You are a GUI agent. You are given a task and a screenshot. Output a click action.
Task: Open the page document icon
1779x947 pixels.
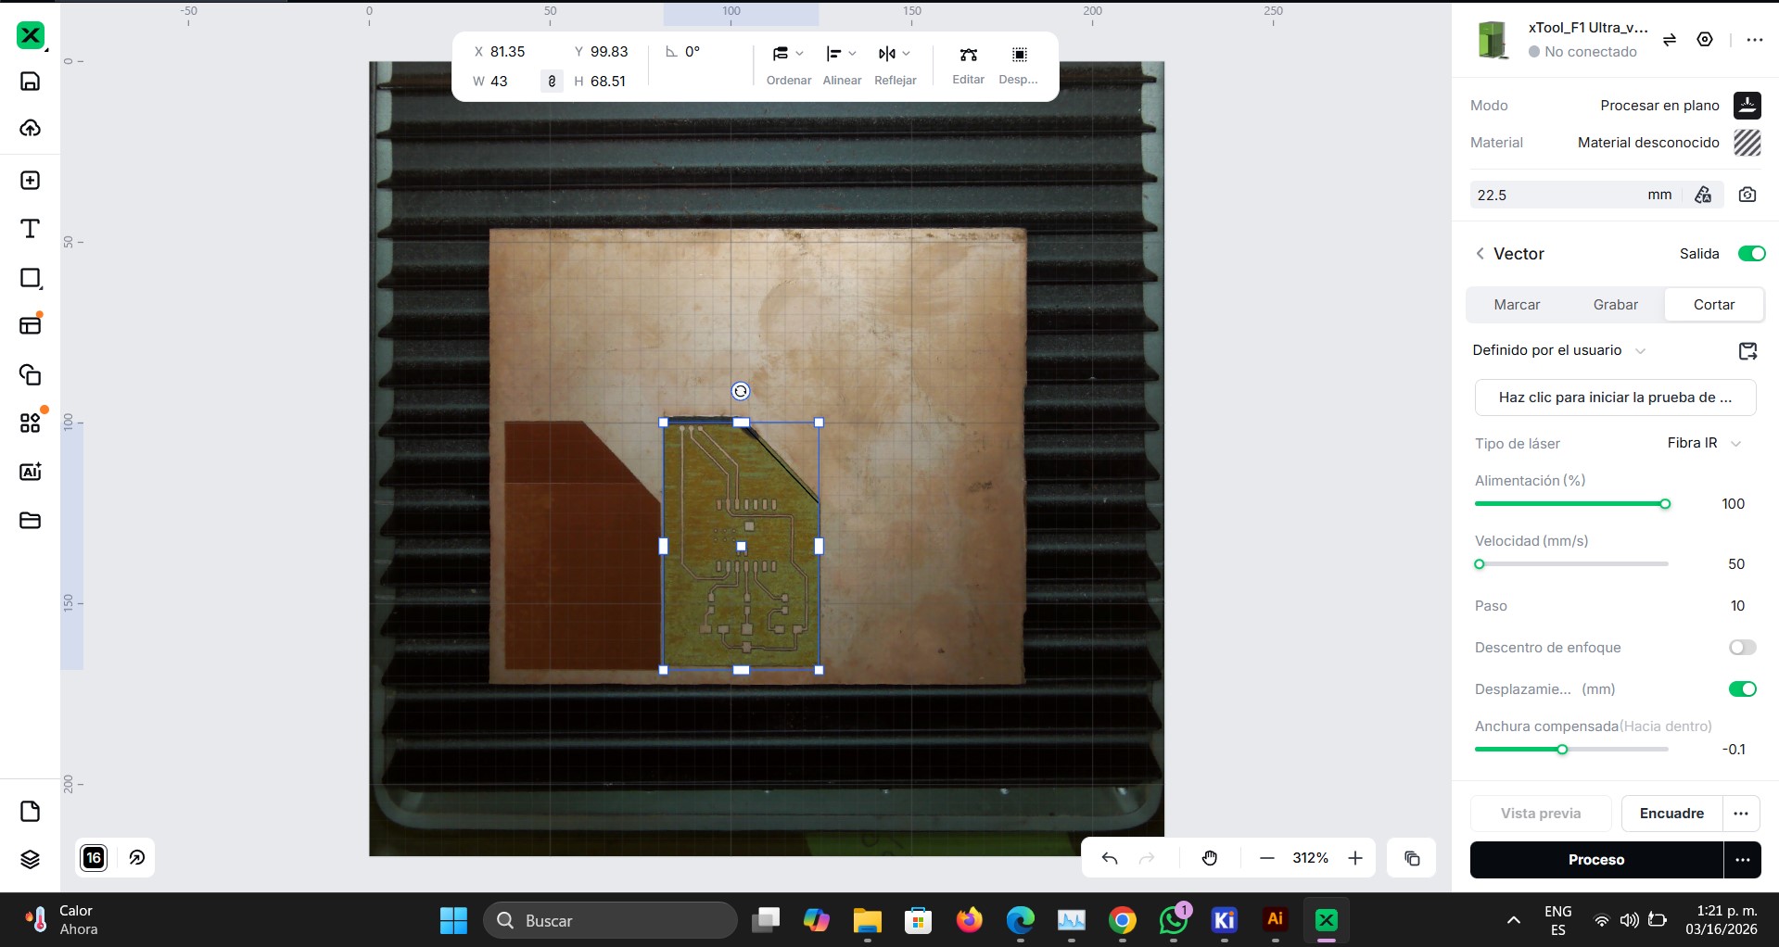31,812
